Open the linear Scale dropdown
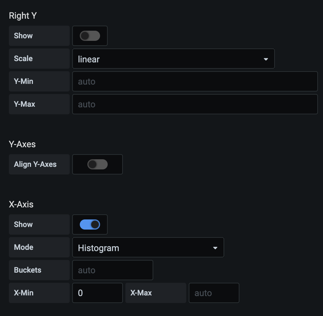Screen dimensions: 323x316 click(174, 59)
